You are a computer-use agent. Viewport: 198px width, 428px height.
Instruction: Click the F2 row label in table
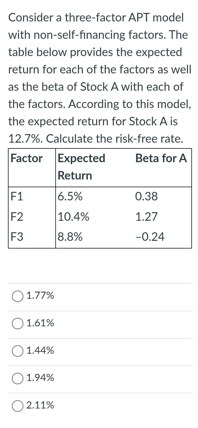tap(16, 217)
